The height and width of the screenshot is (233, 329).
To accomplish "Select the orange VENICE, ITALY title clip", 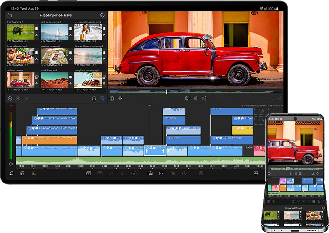I will (x=50, y=140).
